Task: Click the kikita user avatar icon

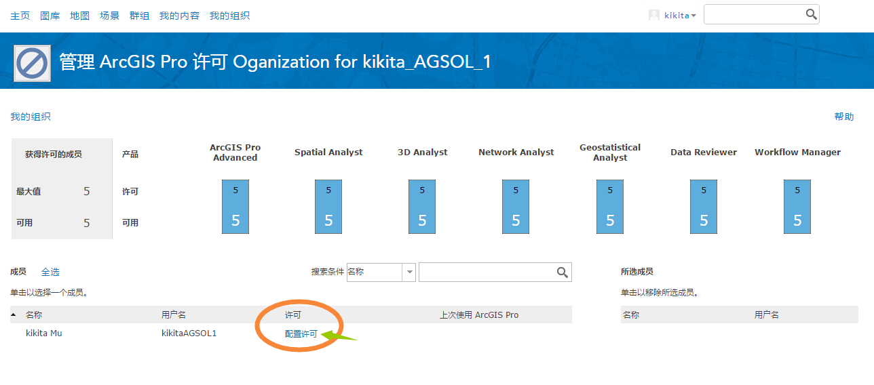Action: coord(654,15)
